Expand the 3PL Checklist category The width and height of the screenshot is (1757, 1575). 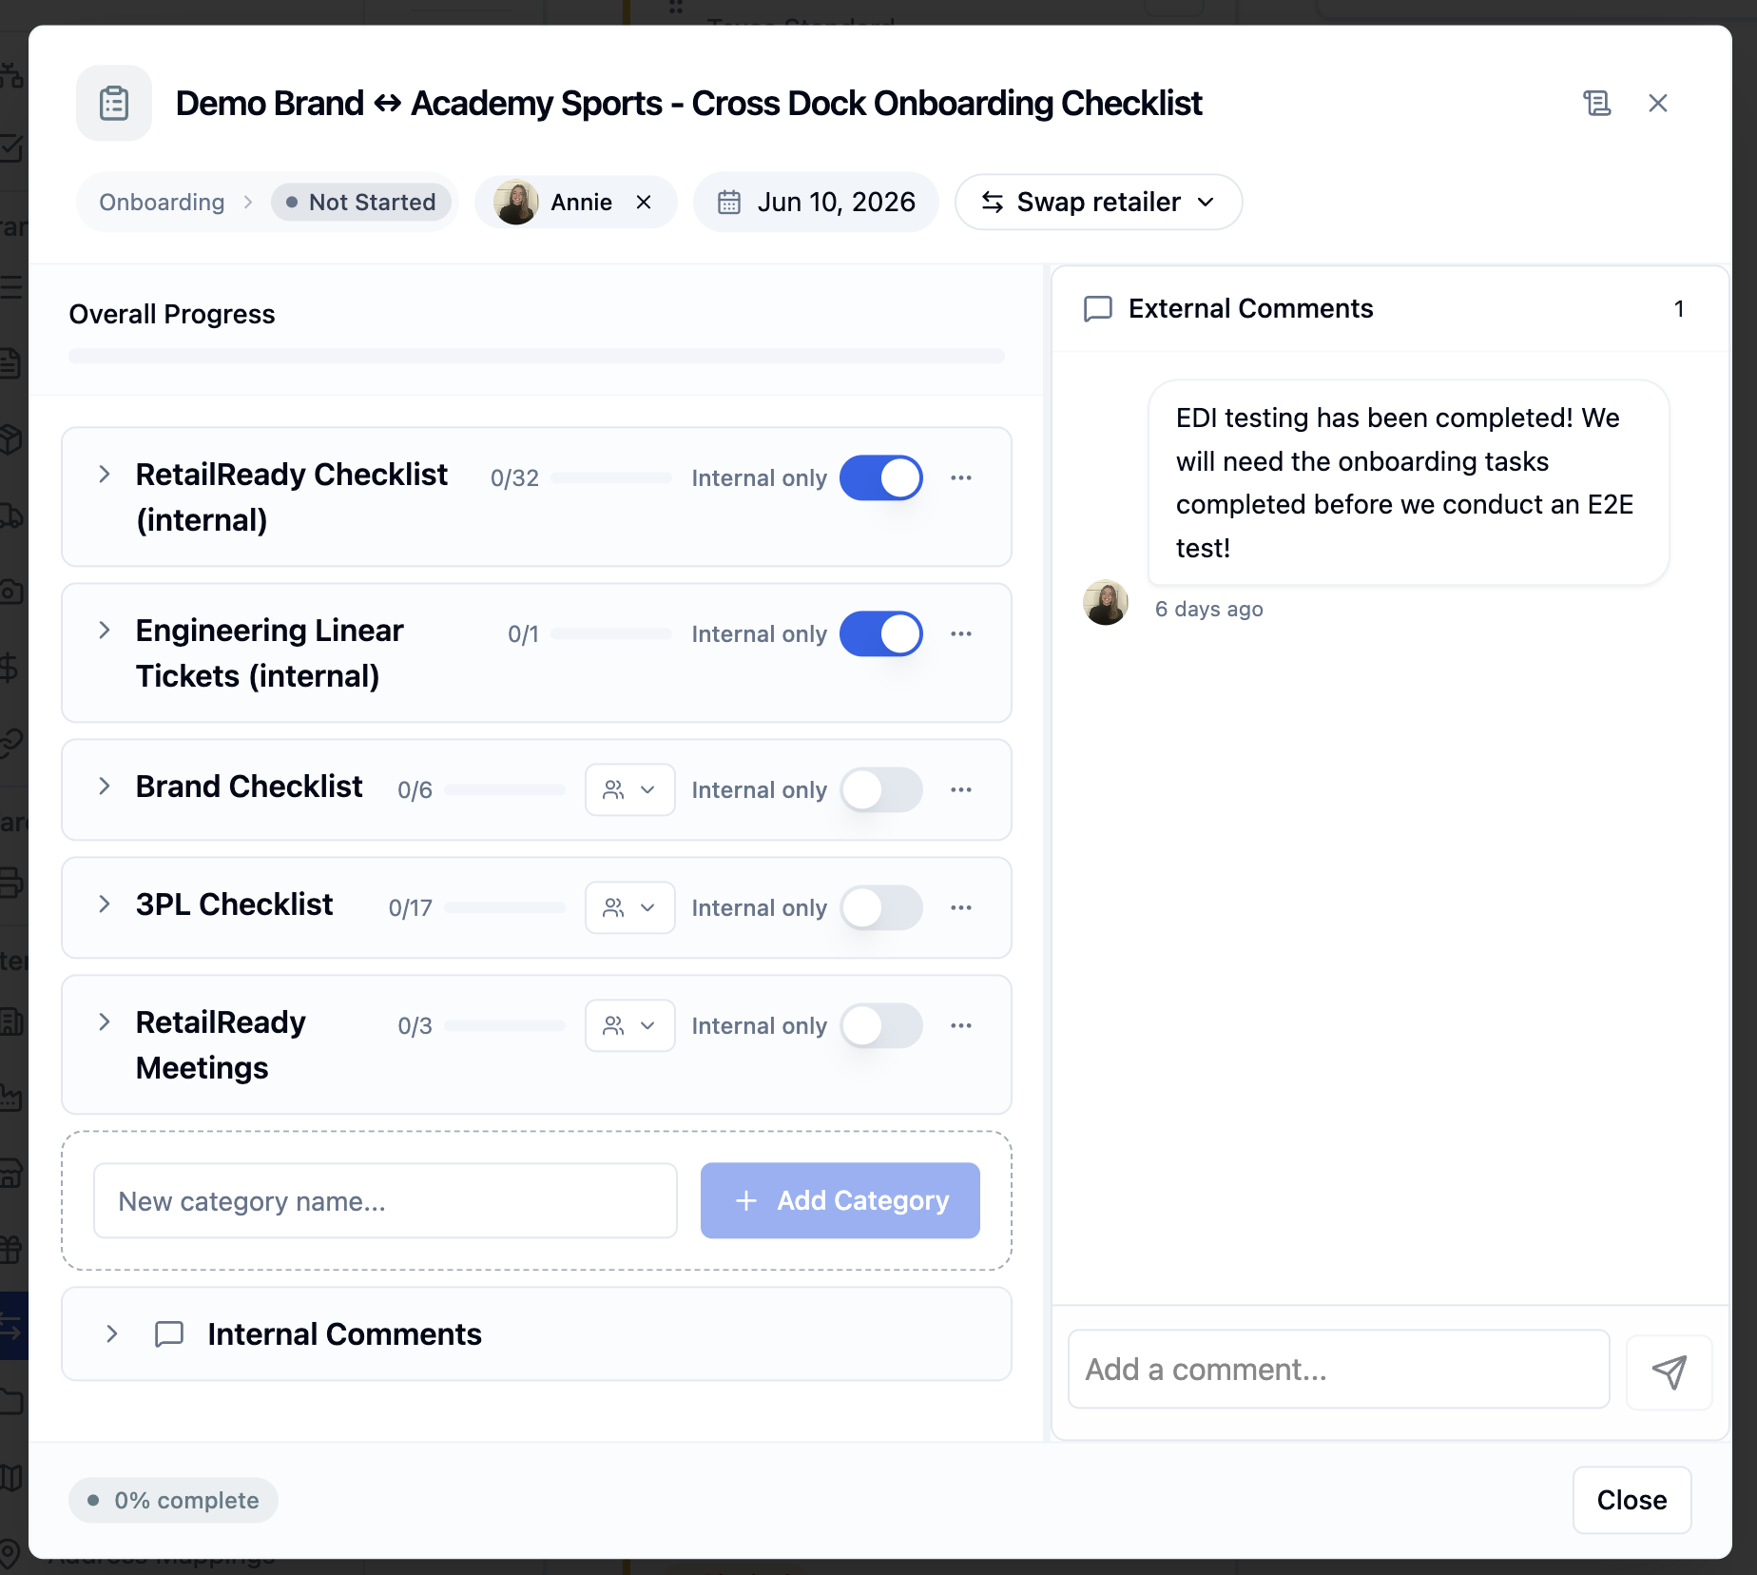[105, 904]
